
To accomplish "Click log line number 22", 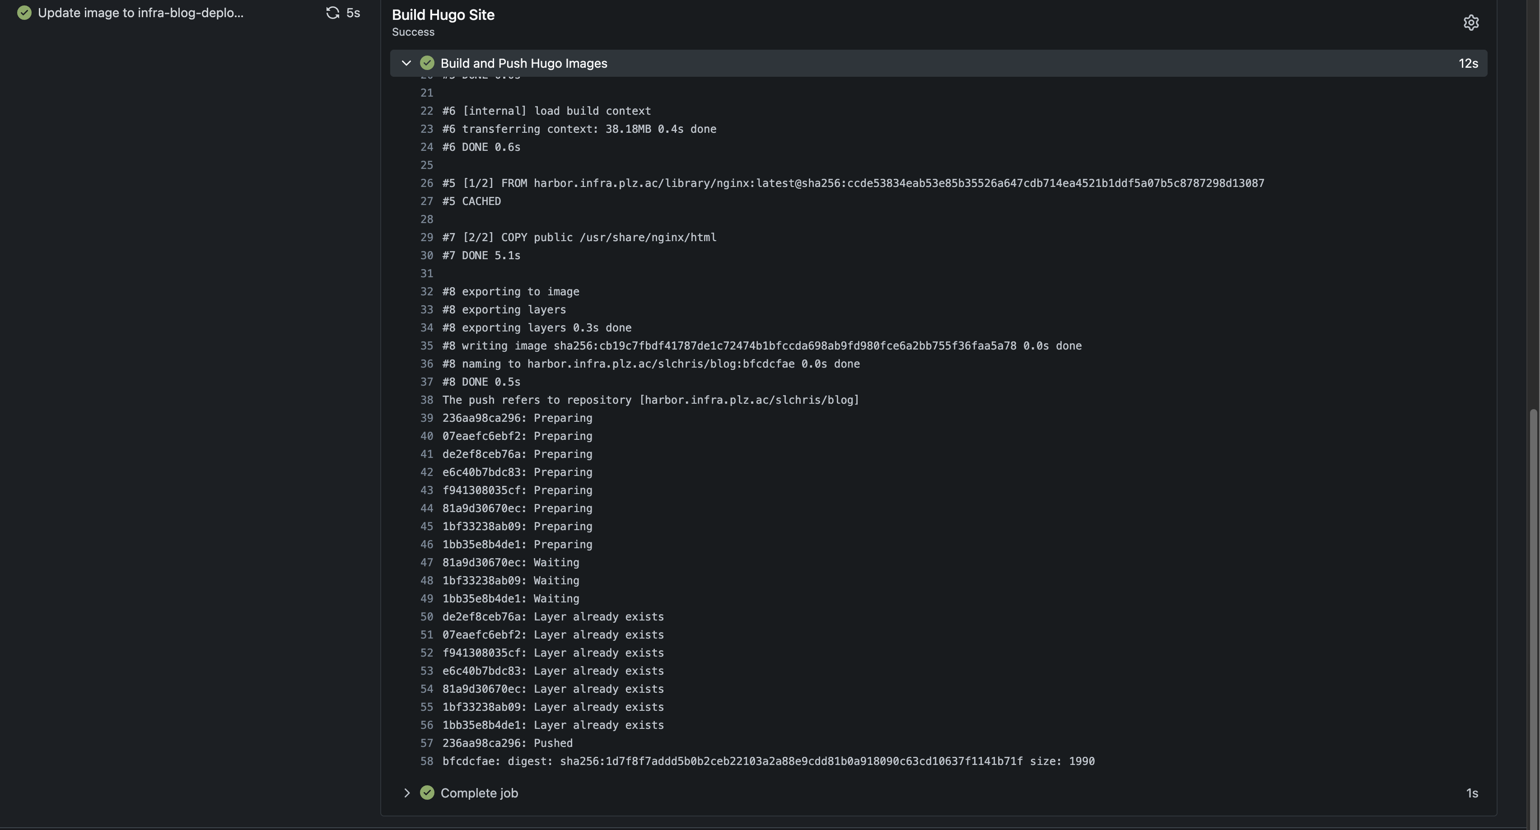I will tap(426, 111).
